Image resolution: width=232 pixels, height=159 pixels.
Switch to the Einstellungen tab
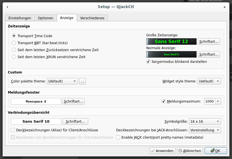(x=20, y=18)
